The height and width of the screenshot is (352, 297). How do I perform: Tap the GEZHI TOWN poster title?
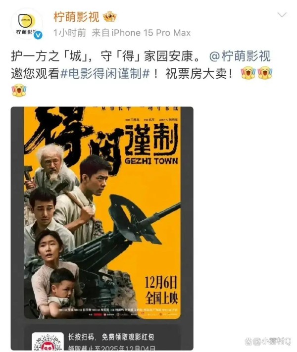coord(151,161)
